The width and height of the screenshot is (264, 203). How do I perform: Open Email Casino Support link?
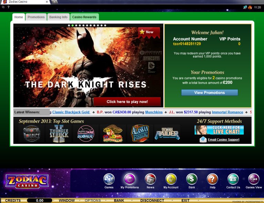[224, 140]
